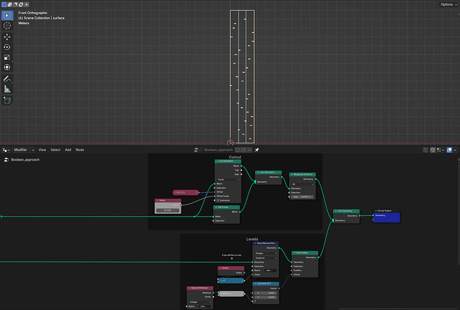This screenshot has height=310, width=460.
Task: Open the Options dropdown in viewport header
Action: [x=449, y=5]
